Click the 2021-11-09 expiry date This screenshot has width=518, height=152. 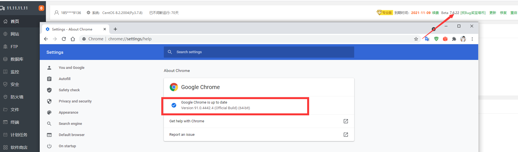coord(421,13)
